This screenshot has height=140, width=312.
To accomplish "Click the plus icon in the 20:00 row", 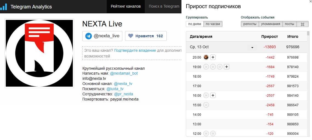I will (213, 57).
